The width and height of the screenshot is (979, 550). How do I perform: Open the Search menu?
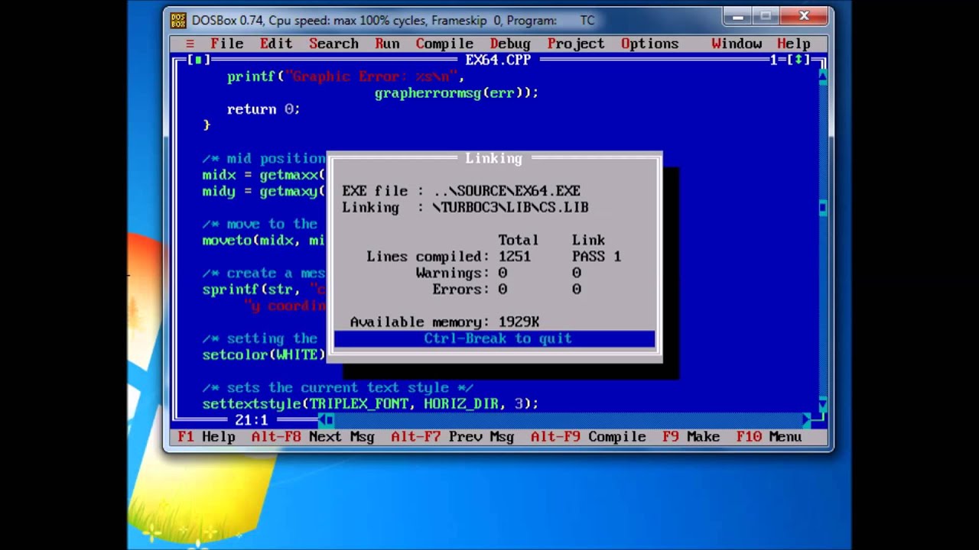pyautogui.click(x=333, y=44)
